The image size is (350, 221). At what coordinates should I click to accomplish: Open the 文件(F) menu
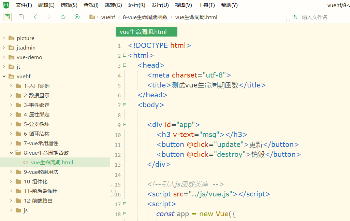point(24,5)
